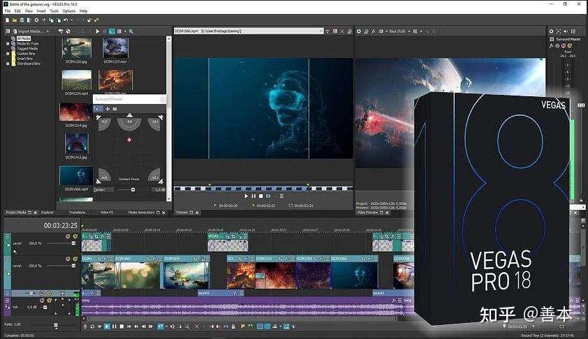Click the Master FX icon under Surround Master
588x339 pixels.
pos(552,46)
